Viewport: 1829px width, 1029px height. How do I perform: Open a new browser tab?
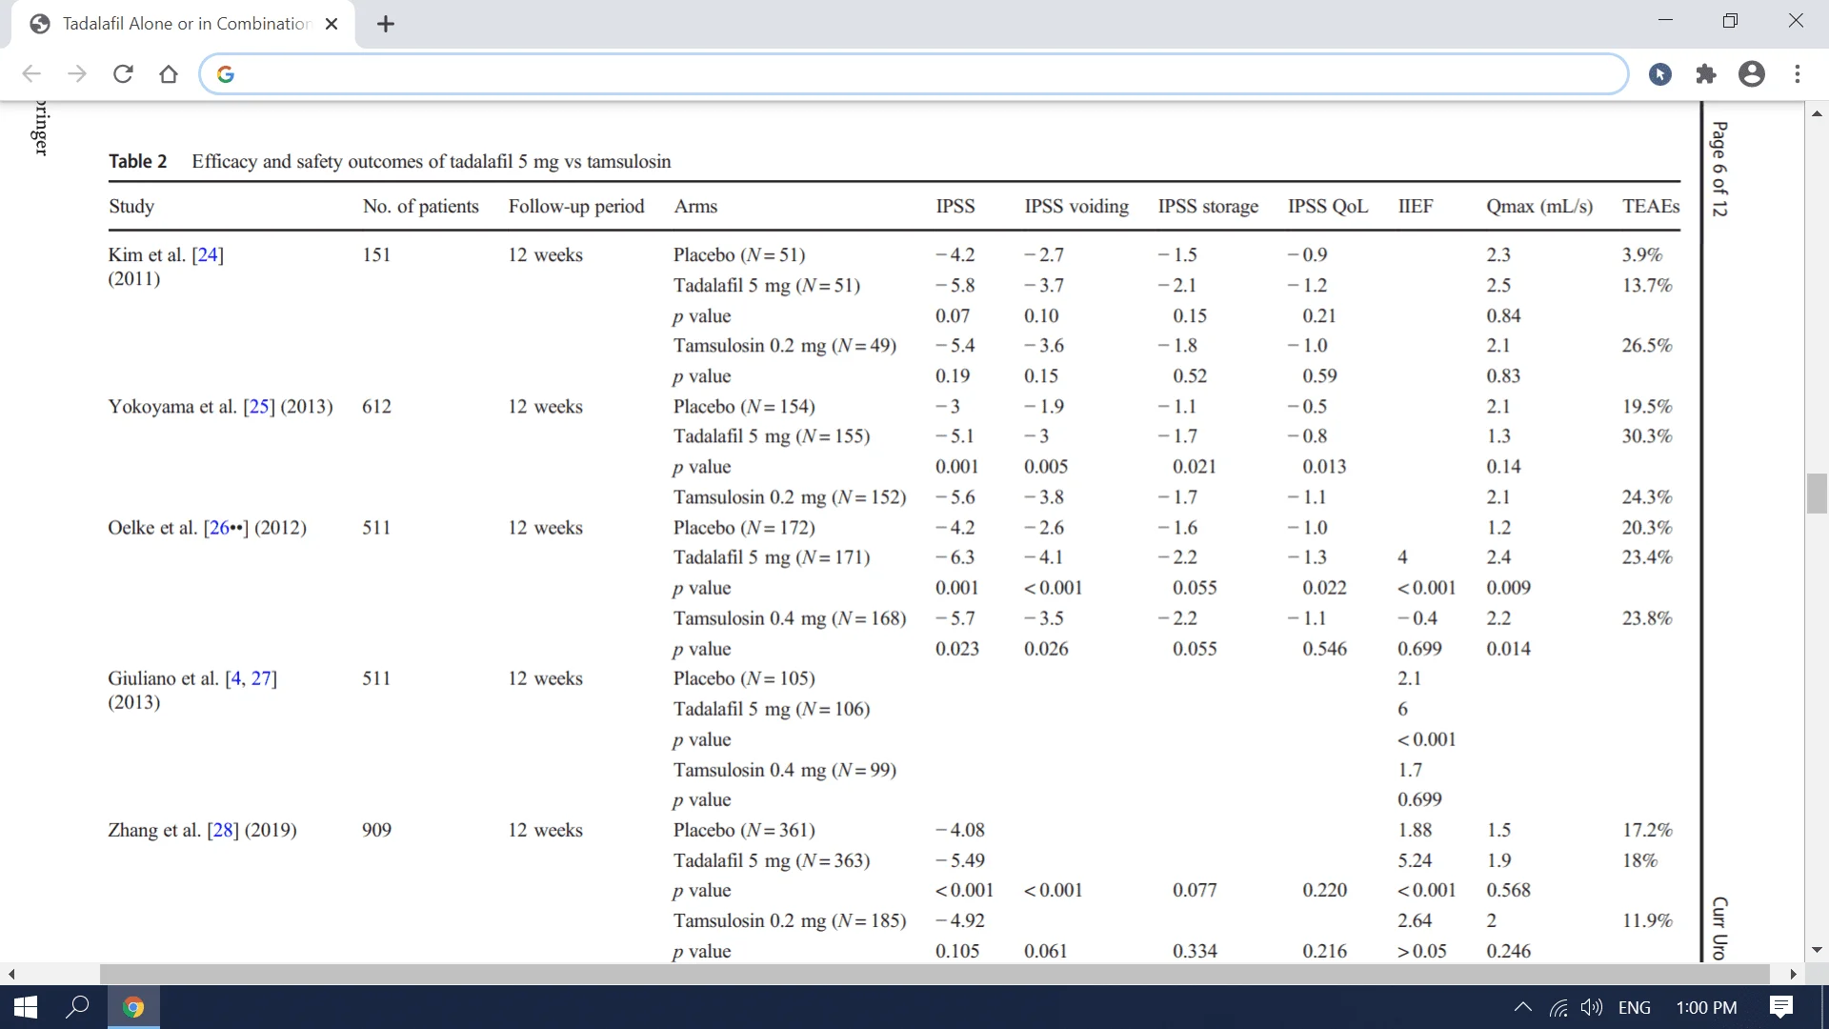point(386,24)
